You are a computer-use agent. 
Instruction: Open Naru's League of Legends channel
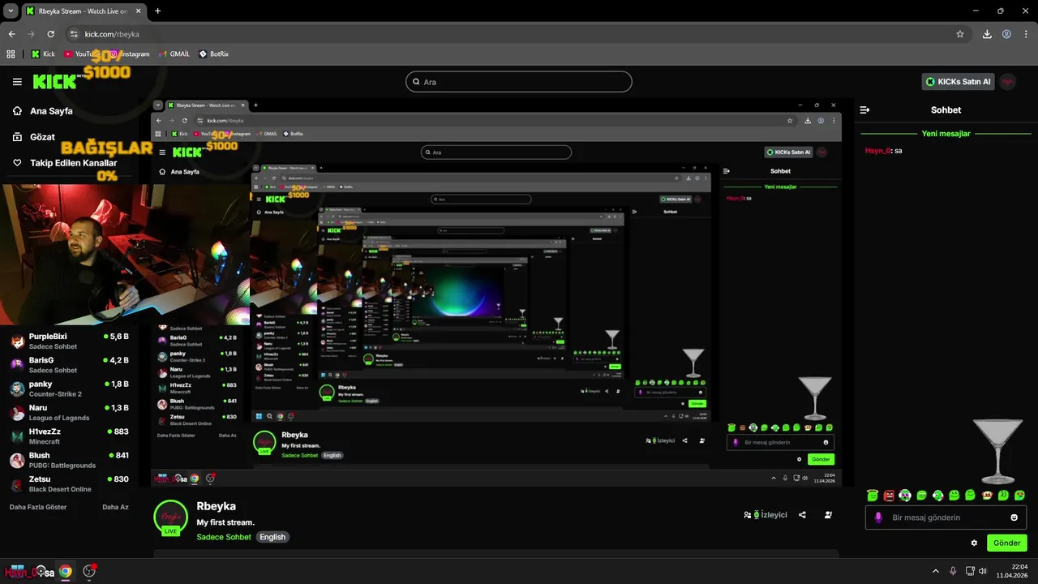[x=69, y=413]
